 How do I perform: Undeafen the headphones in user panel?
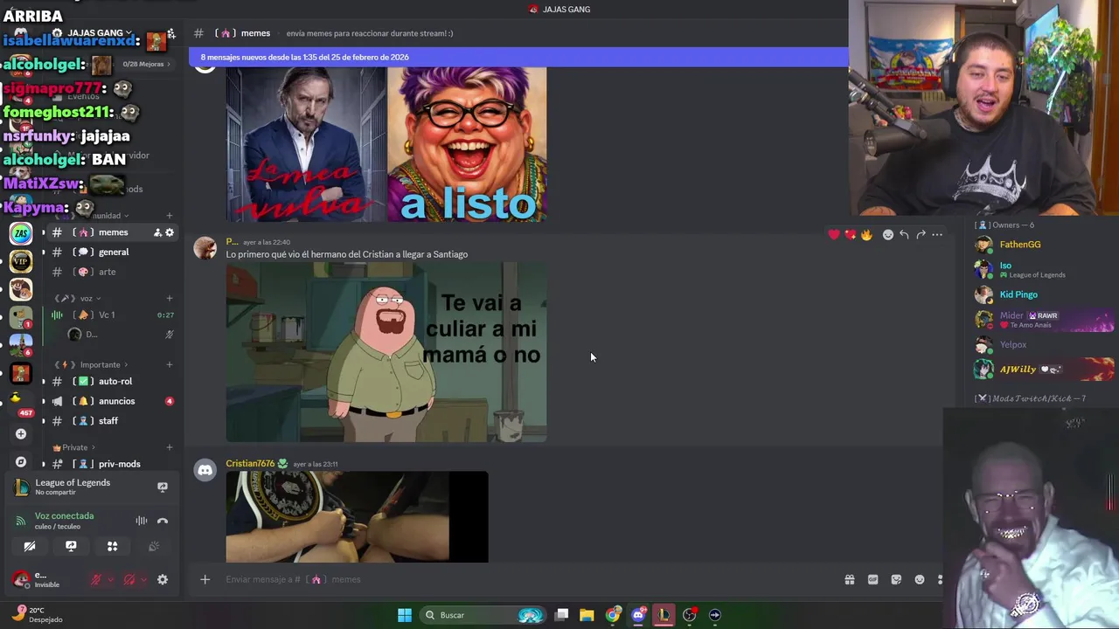(x=129, y=579)
